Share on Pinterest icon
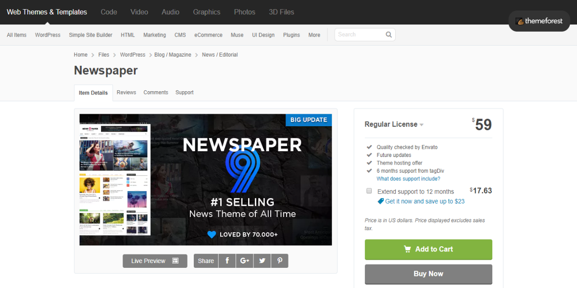The height and width of the screenshot is (288, 577). pyautogui.click(x=279, y=261)
